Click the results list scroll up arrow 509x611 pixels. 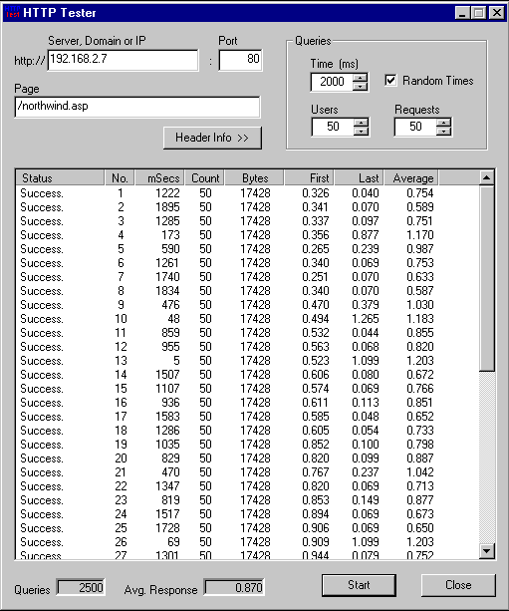pos(487,177)
